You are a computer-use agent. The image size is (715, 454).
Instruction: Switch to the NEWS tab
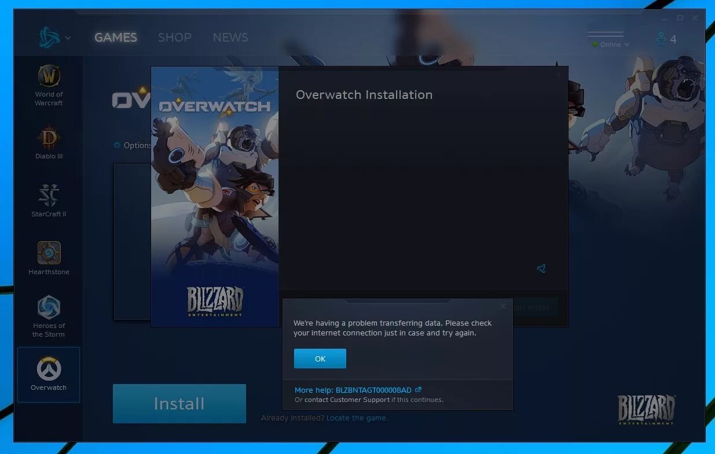pos(230,37)
